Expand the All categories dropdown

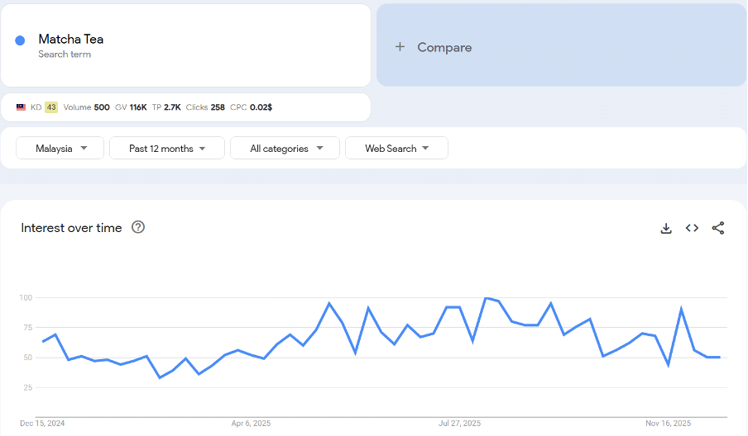(285, 149)
